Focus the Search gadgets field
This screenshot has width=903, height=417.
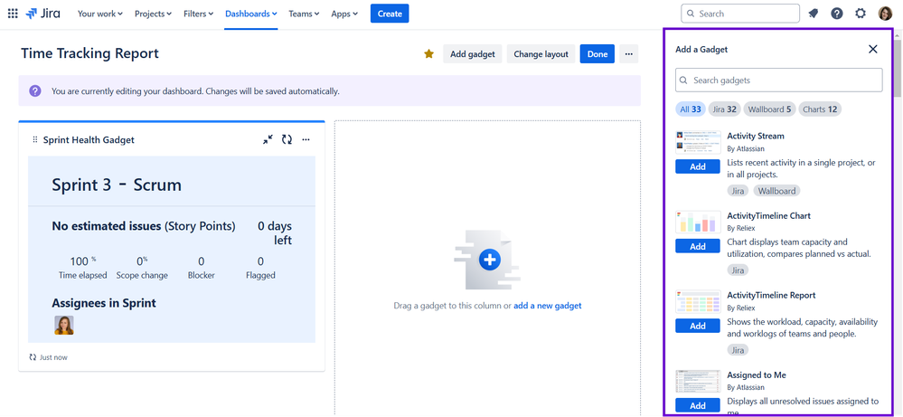(x=778, y=81)
